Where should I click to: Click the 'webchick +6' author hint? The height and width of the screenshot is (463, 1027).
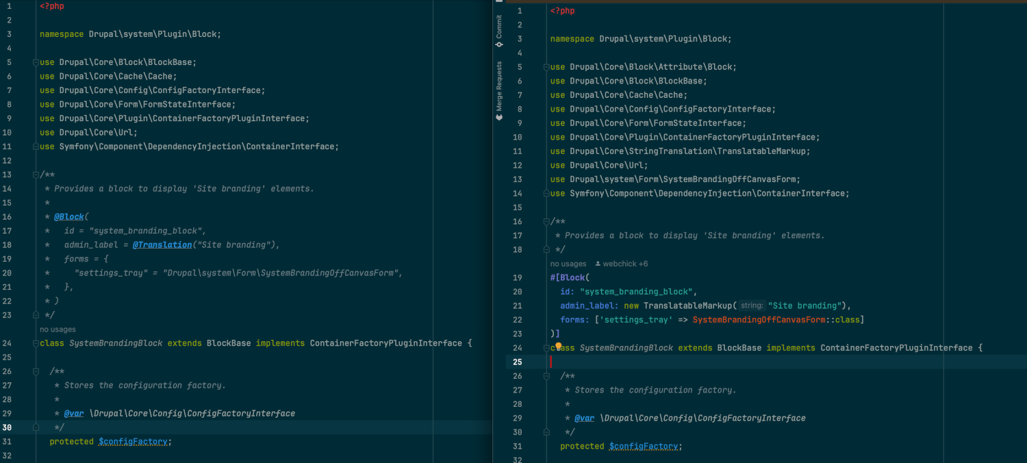click(x=622, y=264)
